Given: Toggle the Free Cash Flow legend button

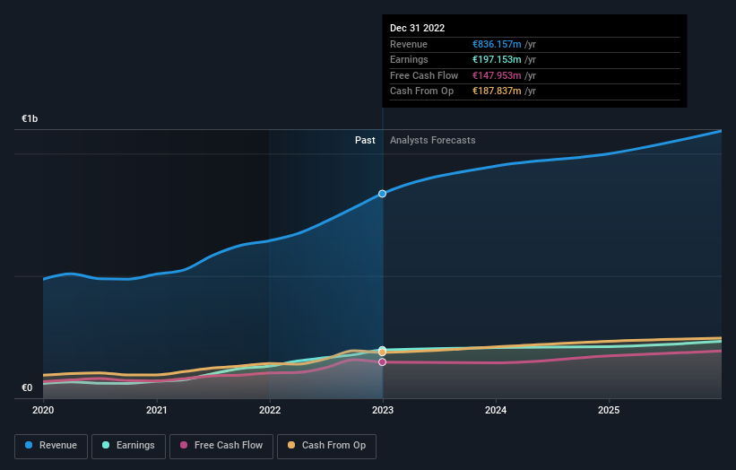Looking at the screenshot, I should coord(221,446).
